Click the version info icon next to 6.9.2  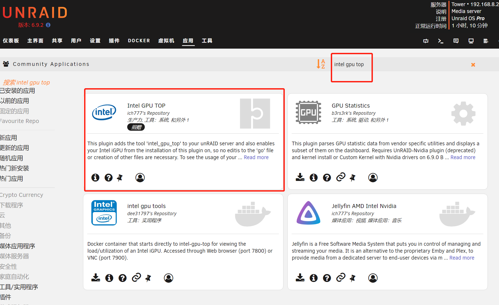[x=48, y=25]
